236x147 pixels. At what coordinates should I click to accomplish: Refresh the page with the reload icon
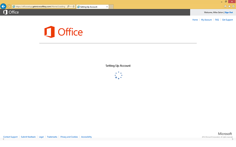point(74,7)
